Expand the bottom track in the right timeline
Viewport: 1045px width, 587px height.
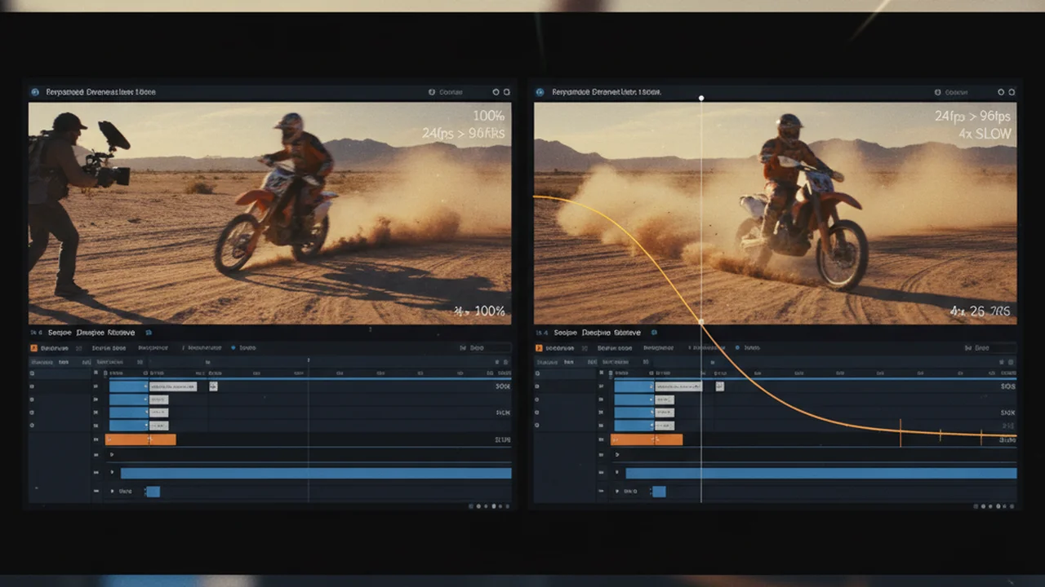pyautogui.click(x=617, y=491)
